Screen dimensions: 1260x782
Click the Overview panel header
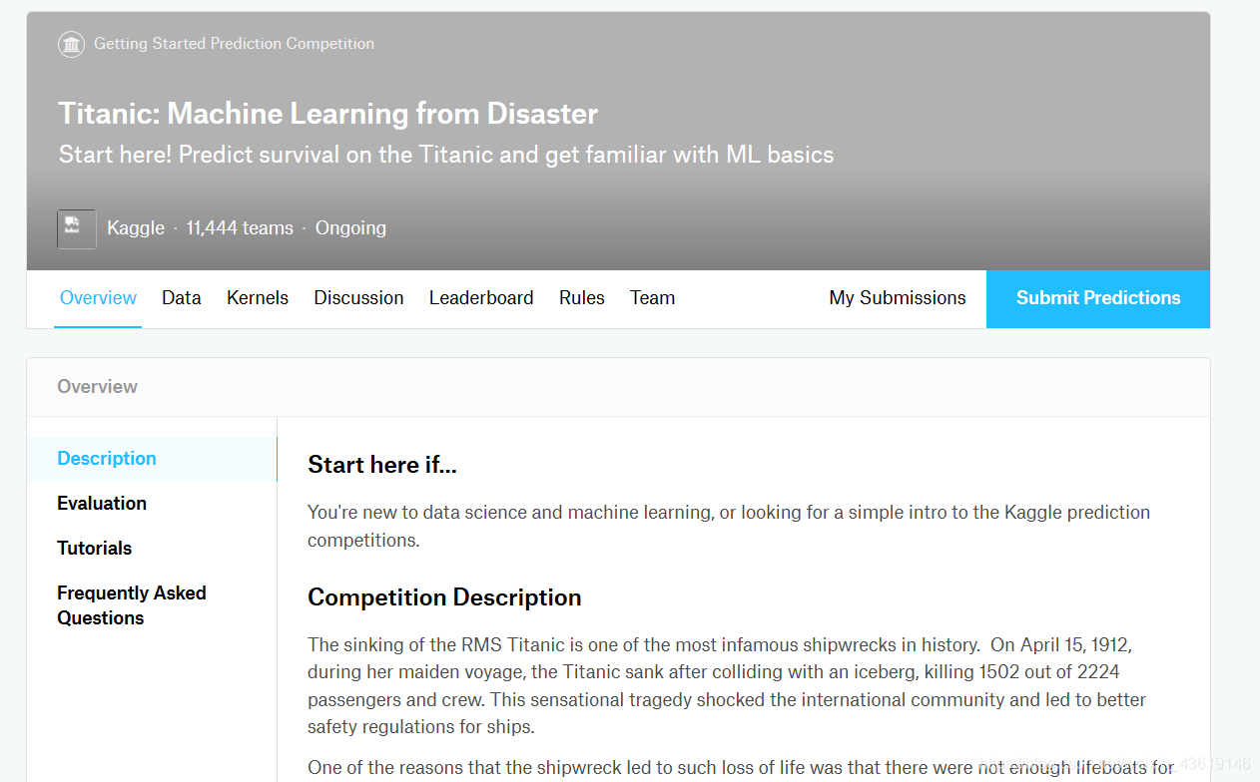[618, 387]
